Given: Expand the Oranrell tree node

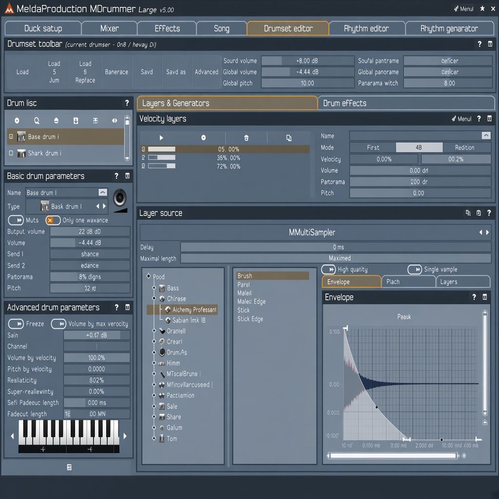Looking at the screenshot, I should [154, 331].
